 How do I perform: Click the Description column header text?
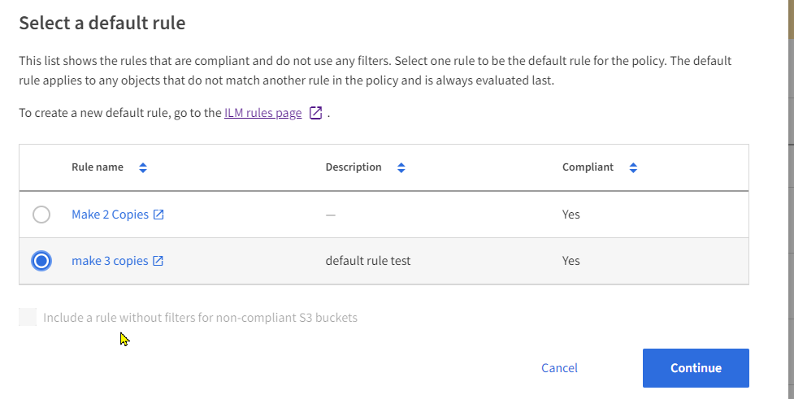[x=354, y=167]
